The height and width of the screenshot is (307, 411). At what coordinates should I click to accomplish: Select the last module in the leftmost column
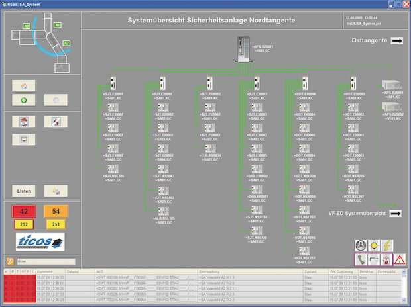click(113, 169)
